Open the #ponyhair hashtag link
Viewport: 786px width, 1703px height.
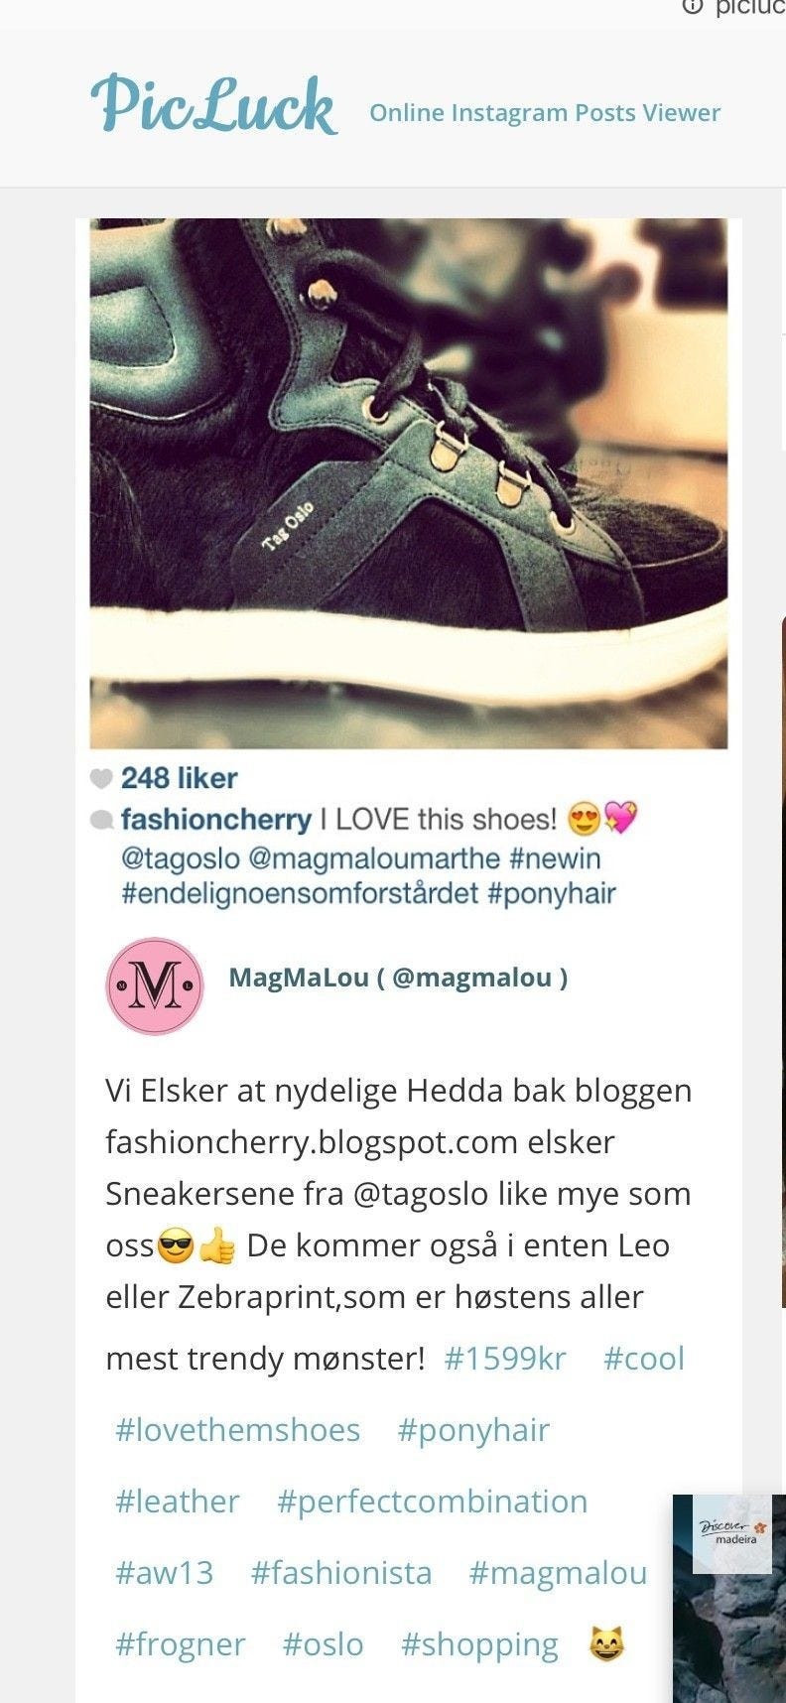473,1429
